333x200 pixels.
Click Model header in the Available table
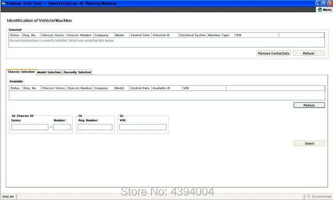pos(122,88)
